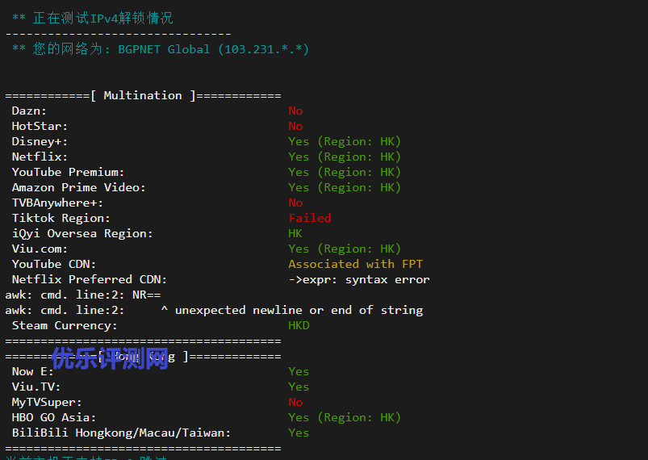Viewport: 648px width, 460px height.
Task: Click the Netflix region HK result
Action: point(345,157)
